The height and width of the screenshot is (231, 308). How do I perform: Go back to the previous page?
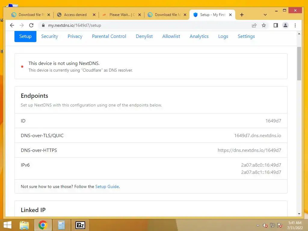click(x=12, y=25)
